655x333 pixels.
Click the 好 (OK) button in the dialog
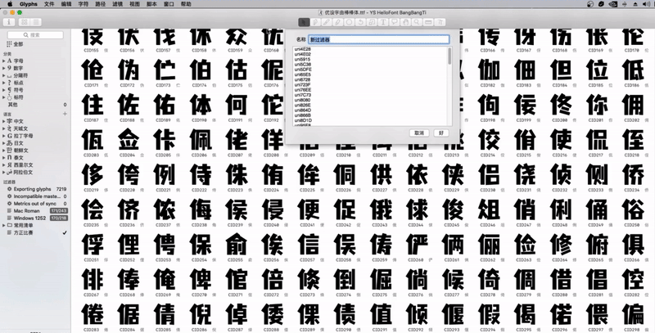tap(441, 132)
